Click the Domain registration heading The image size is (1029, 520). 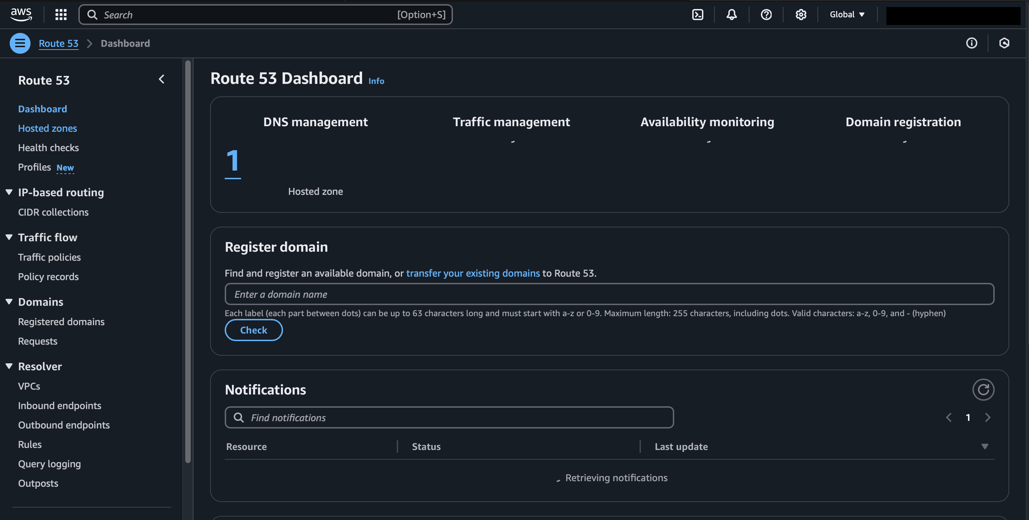pos(903,122)
